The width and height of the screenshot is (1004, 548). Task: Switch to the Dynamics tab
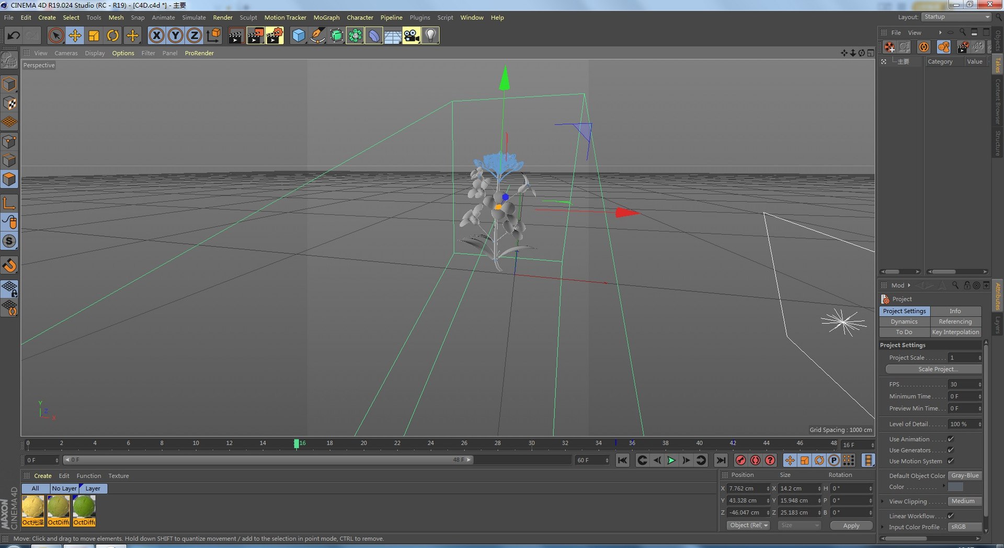click(904, 322)
